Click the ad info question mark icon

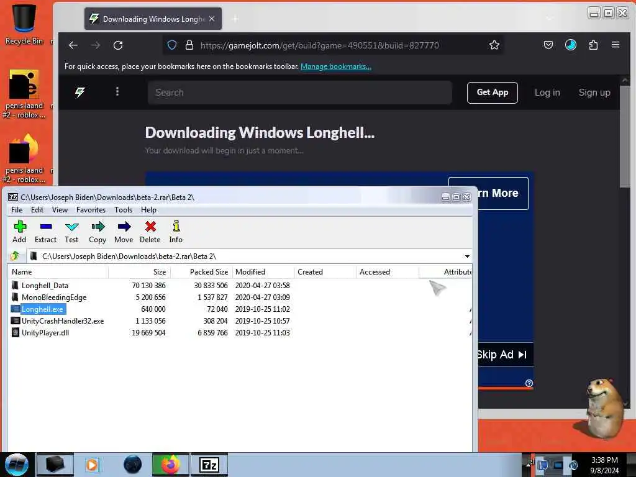529,383
